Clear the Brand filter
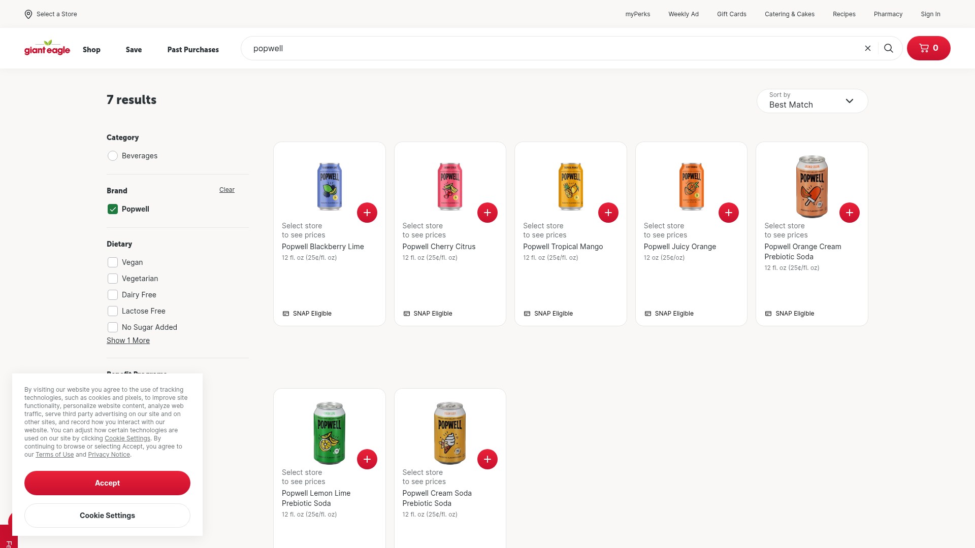975x548 pixels. coord(226,190)
